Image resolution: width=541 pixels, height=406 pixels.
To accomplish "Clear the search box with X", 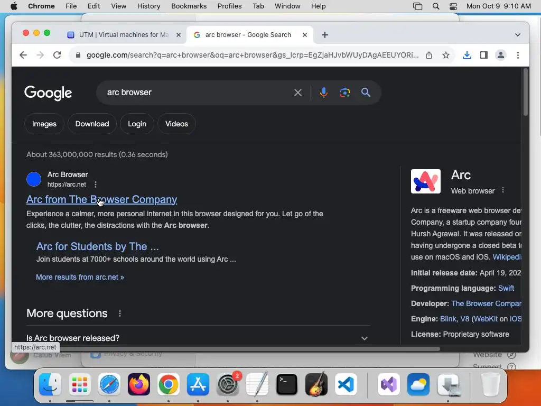I will pyautogui.click(x=298, y=93).
